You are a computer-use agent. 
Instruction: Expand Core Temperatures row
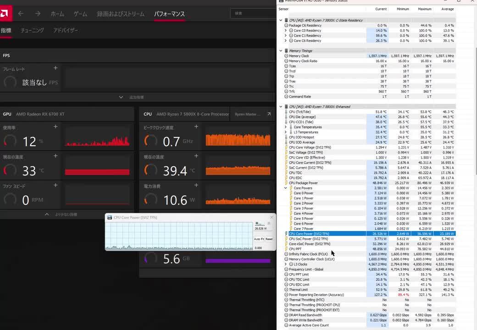[x=286, y=127]
